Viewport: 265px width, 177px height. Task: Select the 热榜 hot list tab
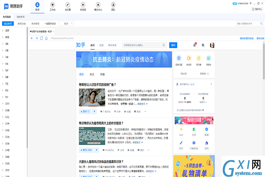coord(102,74)
